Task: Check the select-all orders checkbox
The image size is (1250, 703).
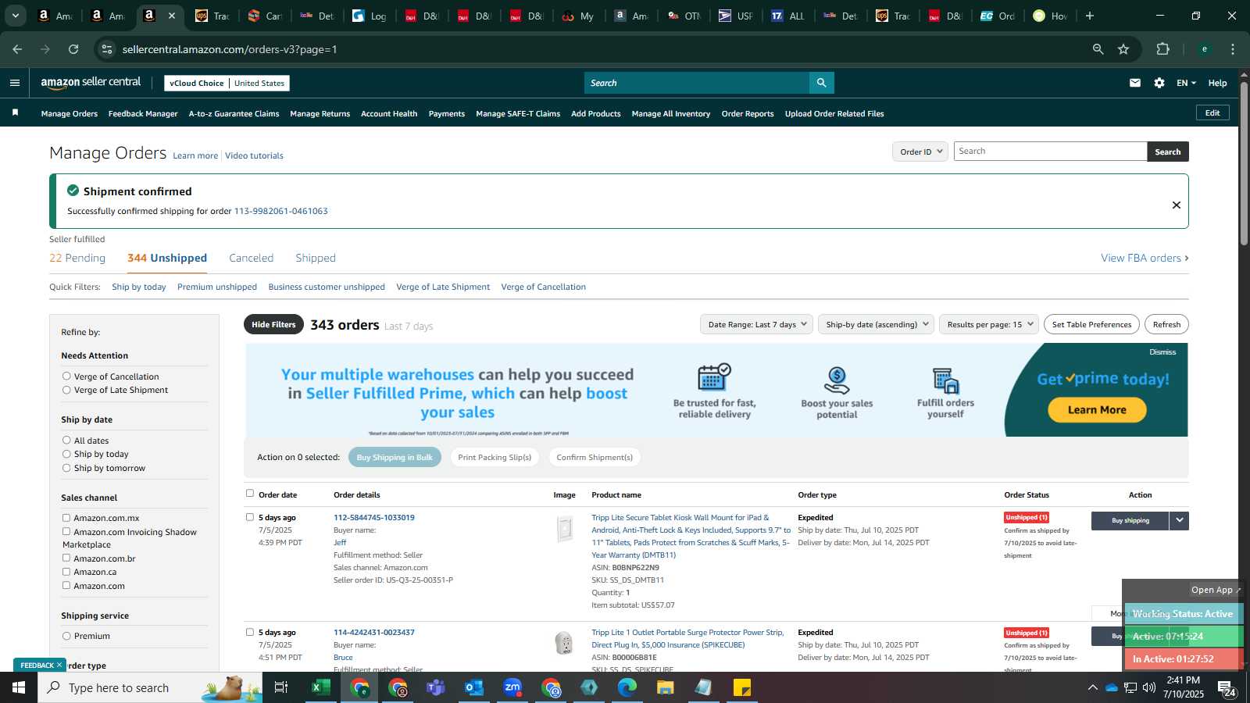Action: 250,493
